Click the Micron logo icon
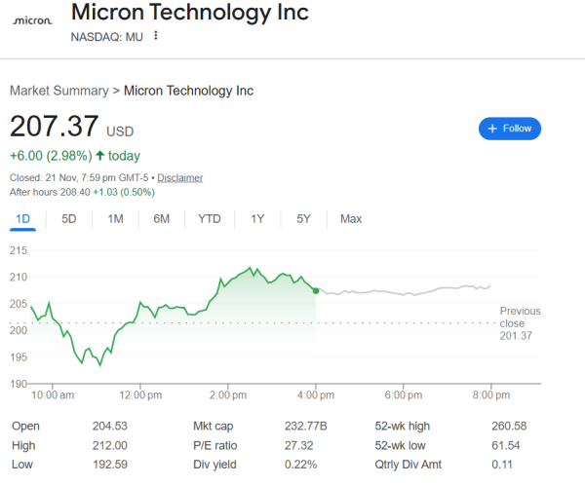585x486 pixels. click(x=34, y=19)
